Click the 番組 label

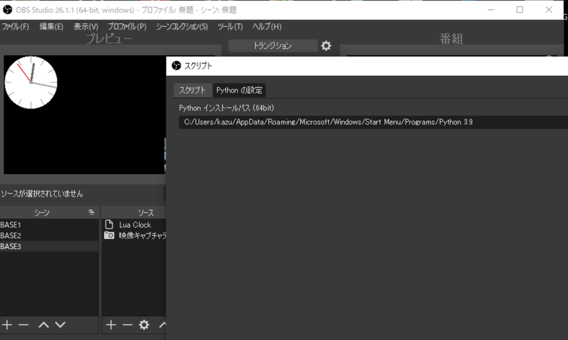click(451, 39)
